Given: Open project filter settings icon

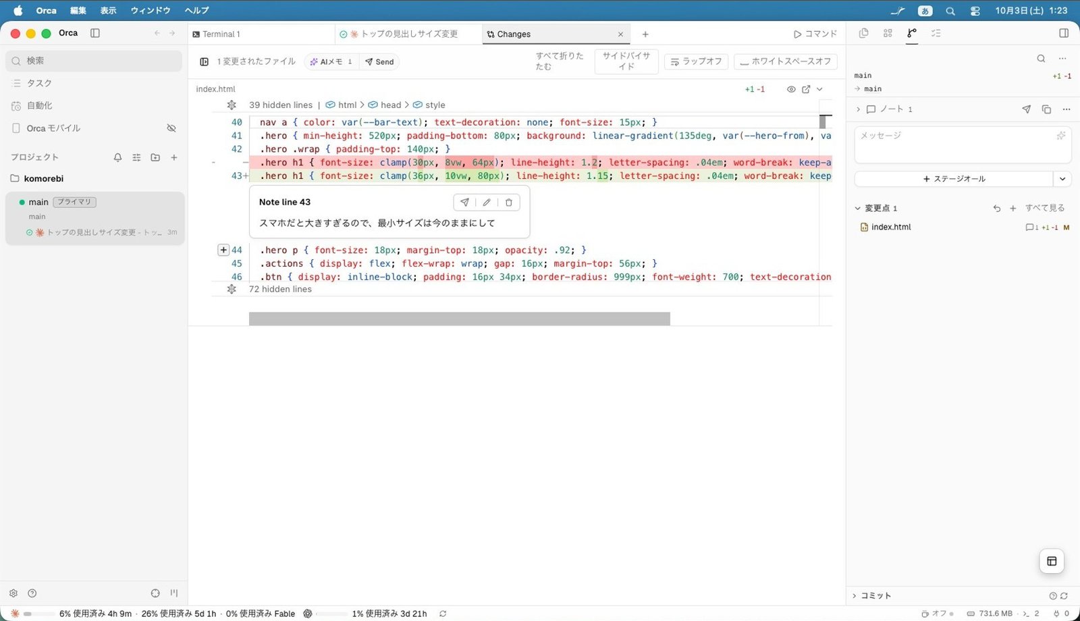Looking at the screenshot, I should pos(136,157).
